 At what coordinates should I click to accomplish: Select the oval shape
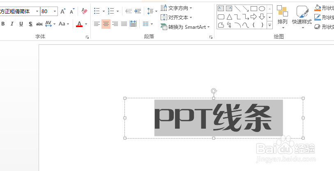click(262, 9)
